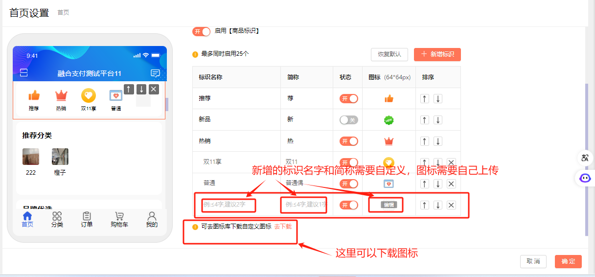Viewport: 595px width, 277px height.
Task: Switch to 首页 tab in phone preview
Action: pos(27,220)
